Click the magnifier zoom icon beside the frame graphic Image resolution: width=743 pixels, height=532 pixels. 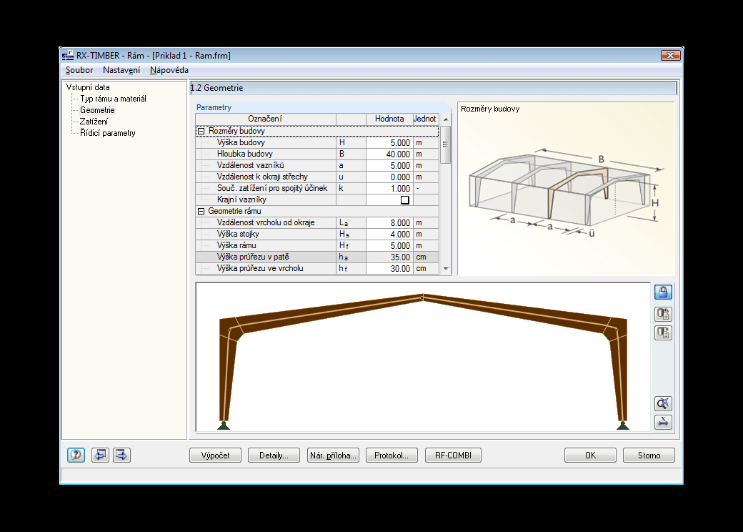pyautogui.click(x=663, y=403)
